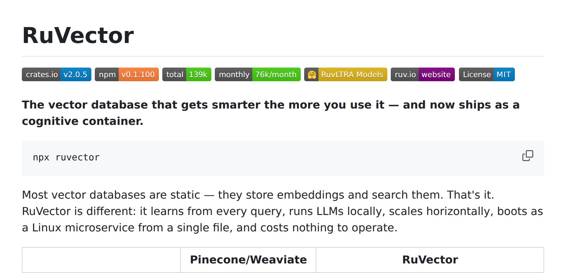
Task: Select the npx ruvector code text
Action: click(x=66, y=157)
